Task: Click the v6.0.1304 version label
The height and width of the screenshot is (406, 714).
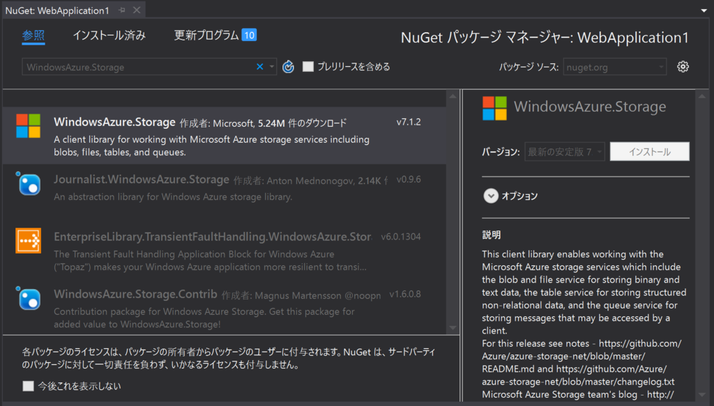Action: click(401, 236)
